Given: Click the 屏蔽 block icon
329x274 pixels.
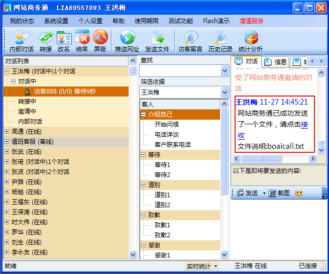Looking at the screenshot, I should click(100, 41).
